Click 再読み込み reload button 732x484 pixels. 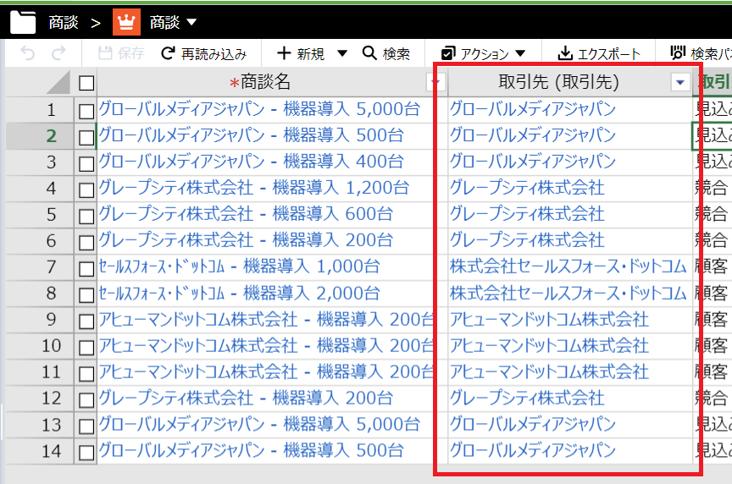(203, 53)
